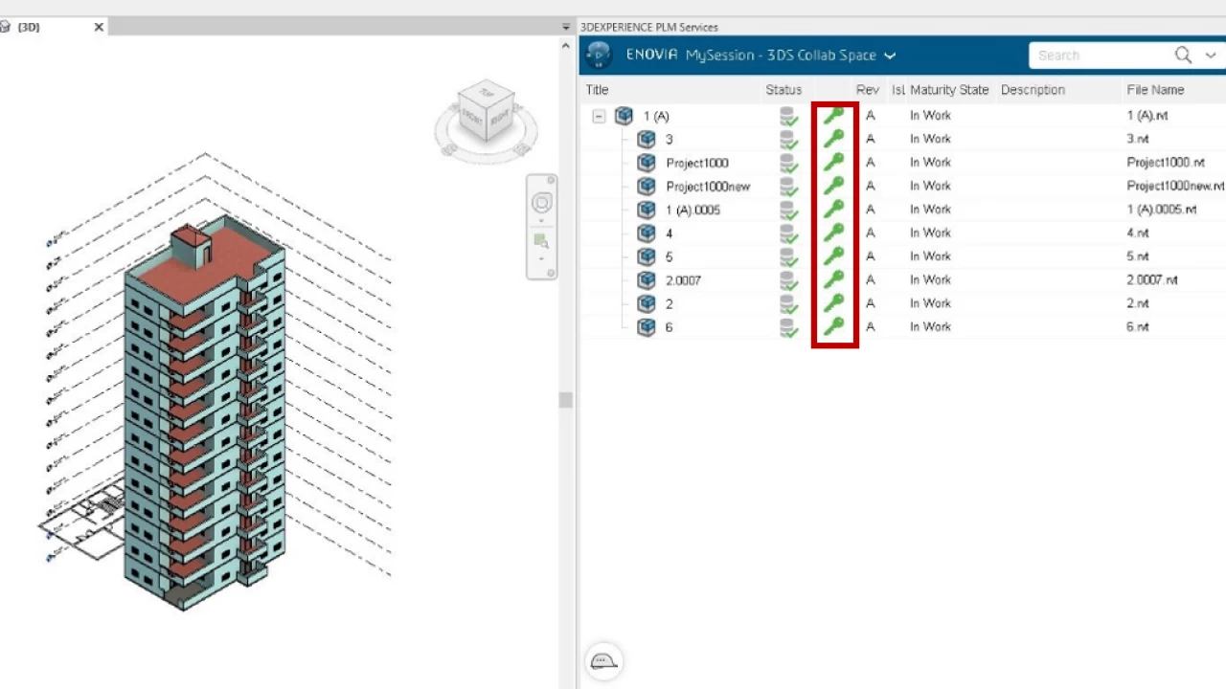Click the hard hat assistant icon at bottom right
The width and height of the screenshot is (1226, 689).
[x=603, y=660]
